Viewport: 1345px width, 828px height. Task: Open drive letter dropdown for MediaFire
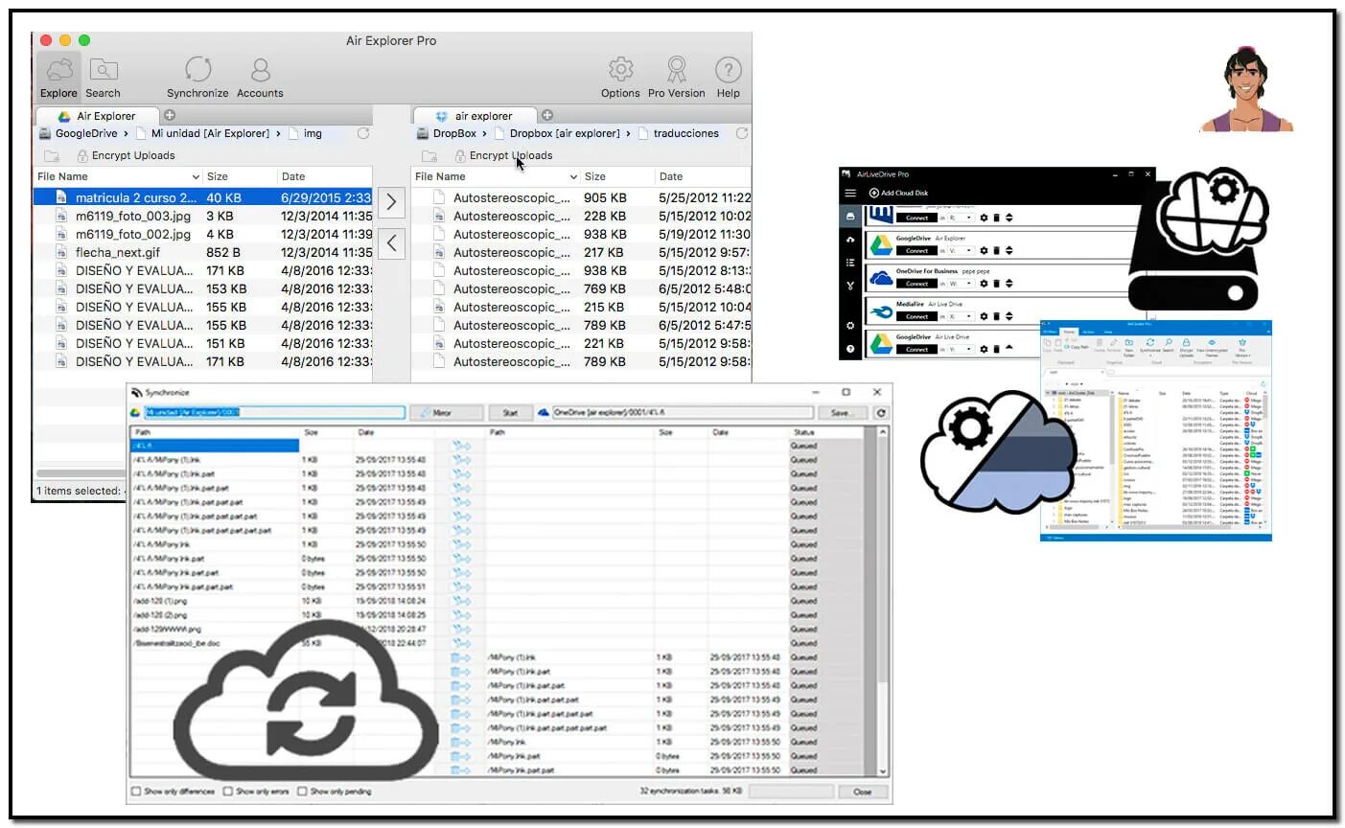[x=961, y=316]
